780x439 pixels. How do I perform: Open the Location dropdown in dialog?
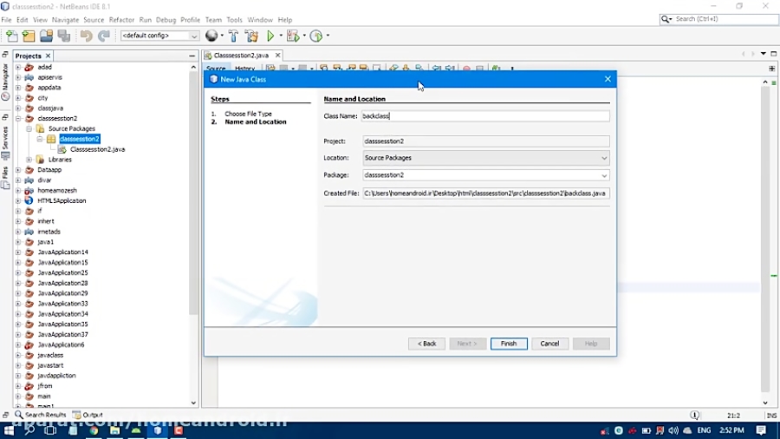tap(604, 159)
